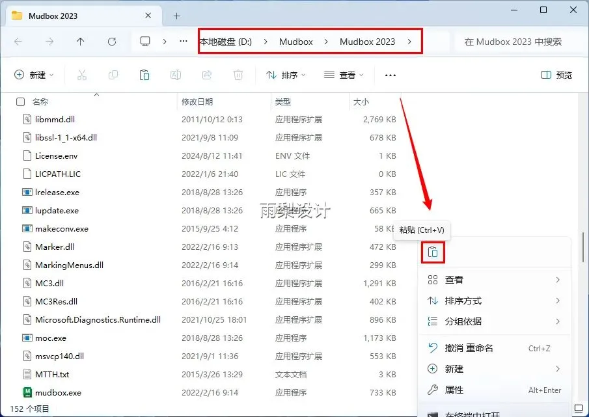Choose 查看 in the context menu

495,280
